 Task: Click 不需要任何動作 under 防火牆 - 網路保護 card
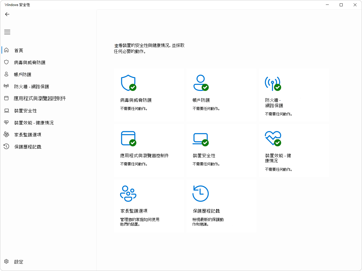279,114
